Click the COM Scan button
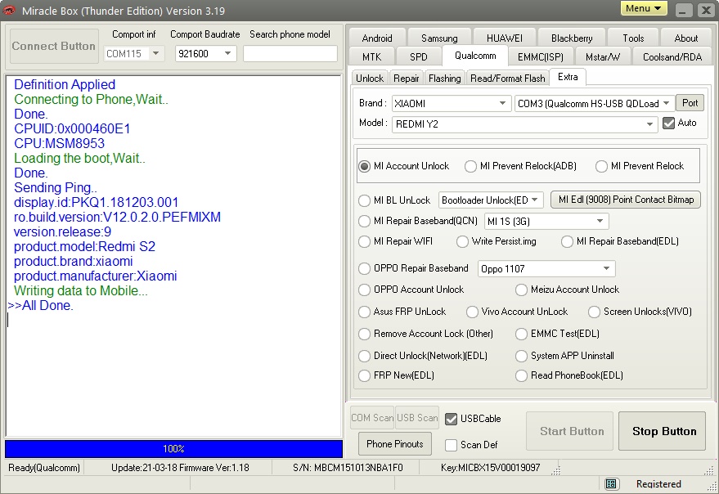This screenshot has height=494, width=719. pos(372,418)
